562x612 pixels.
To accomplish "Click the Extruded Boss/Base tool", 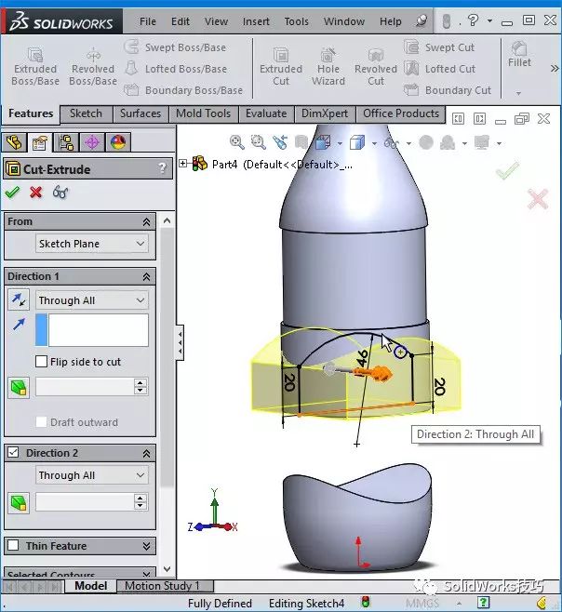I will [x=35, y=66].
